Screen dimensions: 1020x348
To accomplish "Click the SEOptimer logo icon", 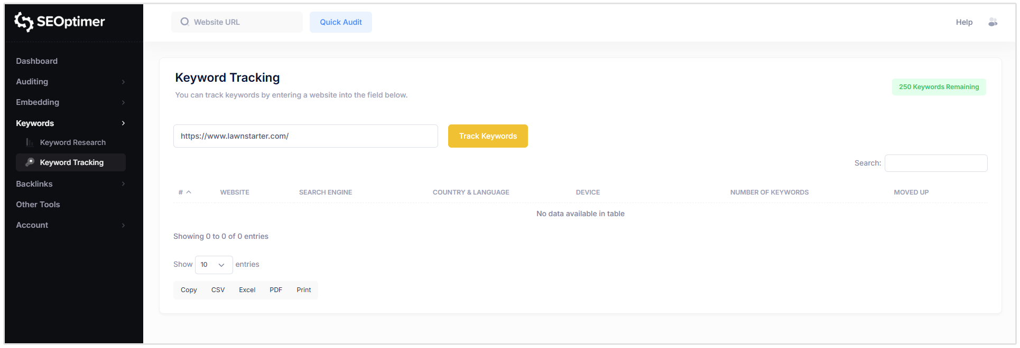I will [24, 22].
